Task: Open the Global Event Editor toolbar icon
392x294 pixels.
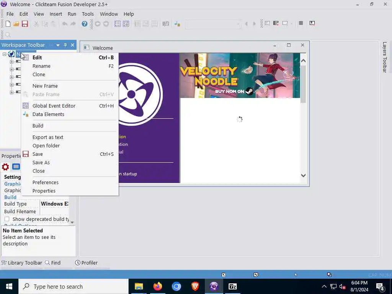Action: point(126,24)
